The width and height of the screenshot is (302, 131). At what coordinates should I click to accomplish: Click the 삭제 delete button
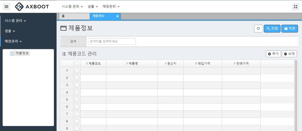click(x=289, y=54)
